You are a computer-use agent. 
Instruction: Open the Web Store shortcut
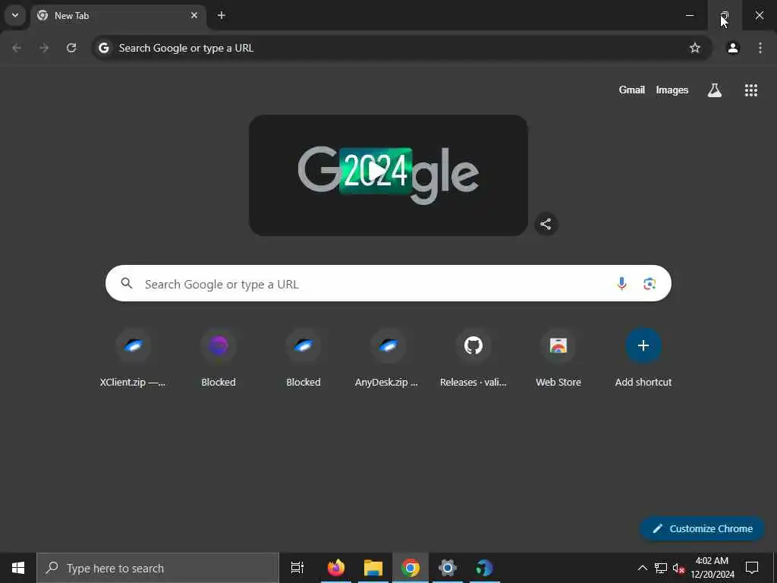pos(558,358)
